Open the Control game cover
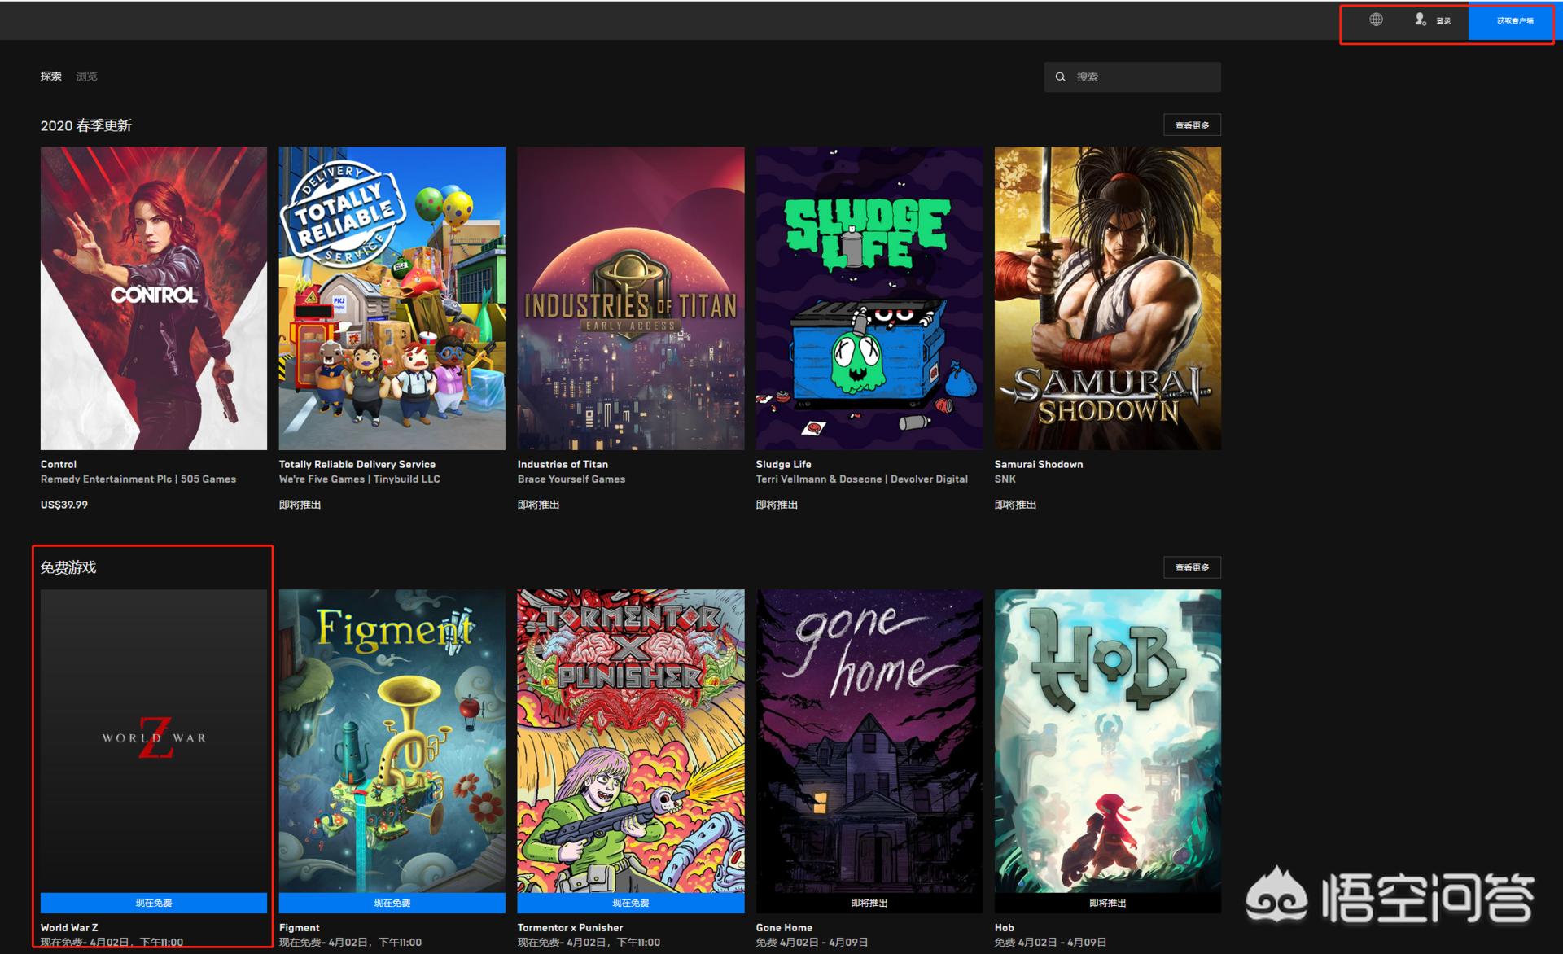The image size is (1563, 954). [154, 298]
